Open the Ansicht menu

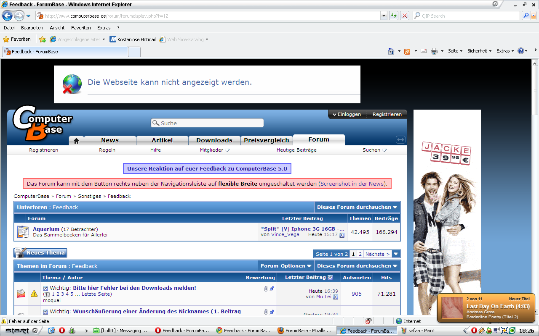(x=57, y=28)
